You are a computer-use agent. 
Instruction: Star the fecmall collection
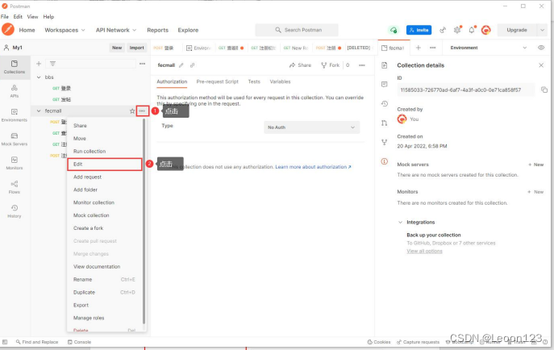point(132,111)
